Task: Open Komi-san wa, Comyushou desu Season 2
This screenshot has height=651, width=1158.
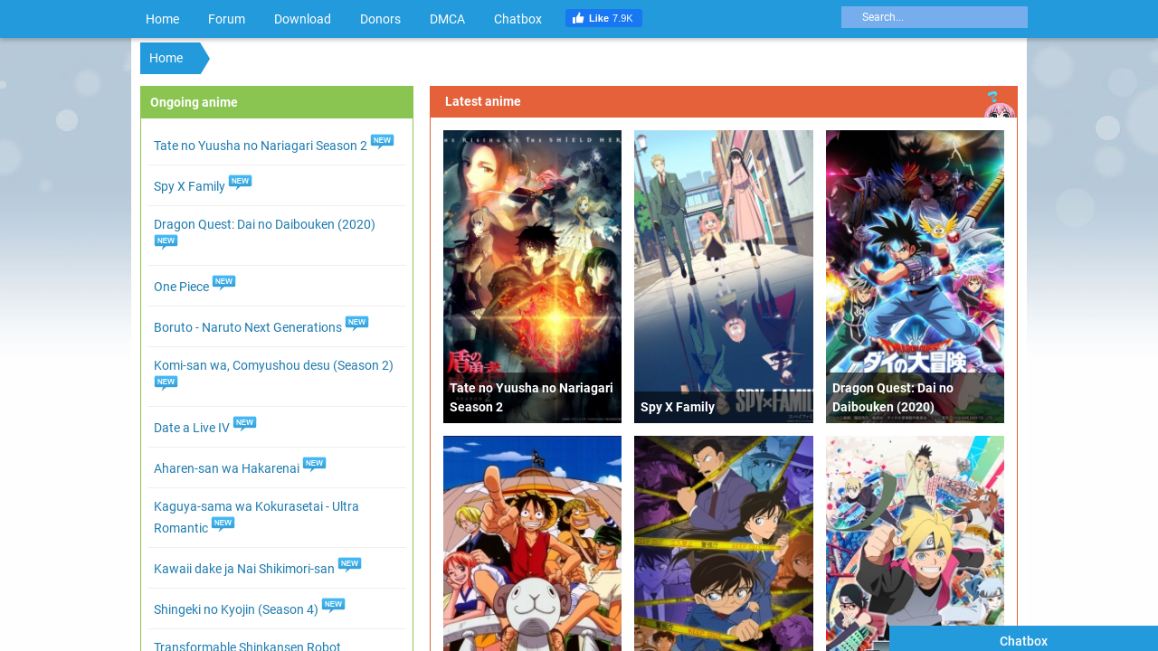Action: point(273,365)
